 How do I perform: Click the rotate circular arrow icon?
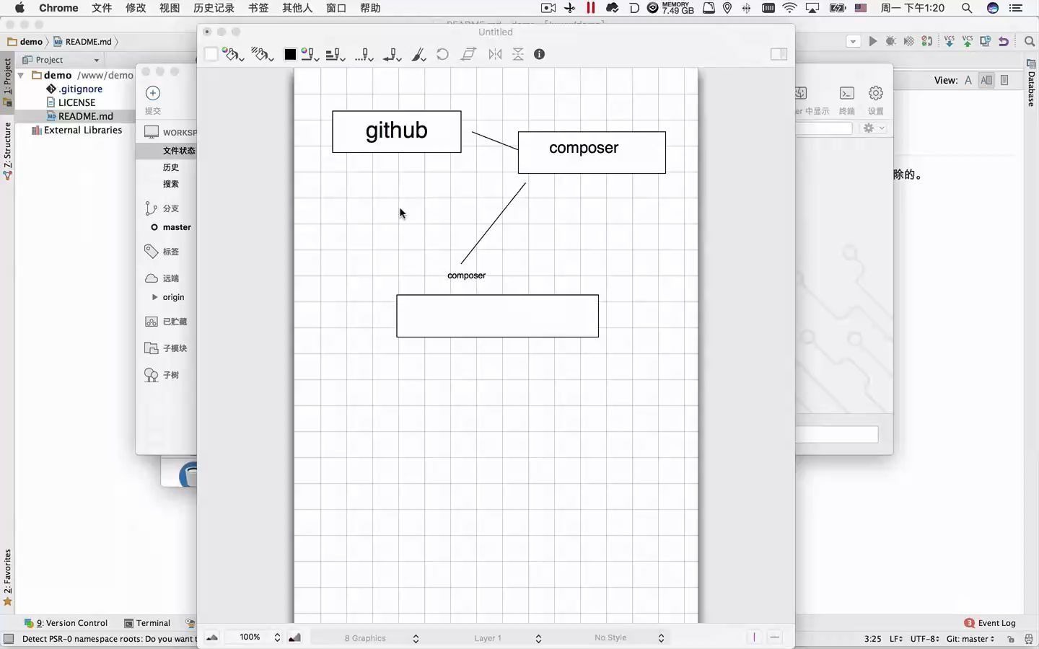coord(442,54)
